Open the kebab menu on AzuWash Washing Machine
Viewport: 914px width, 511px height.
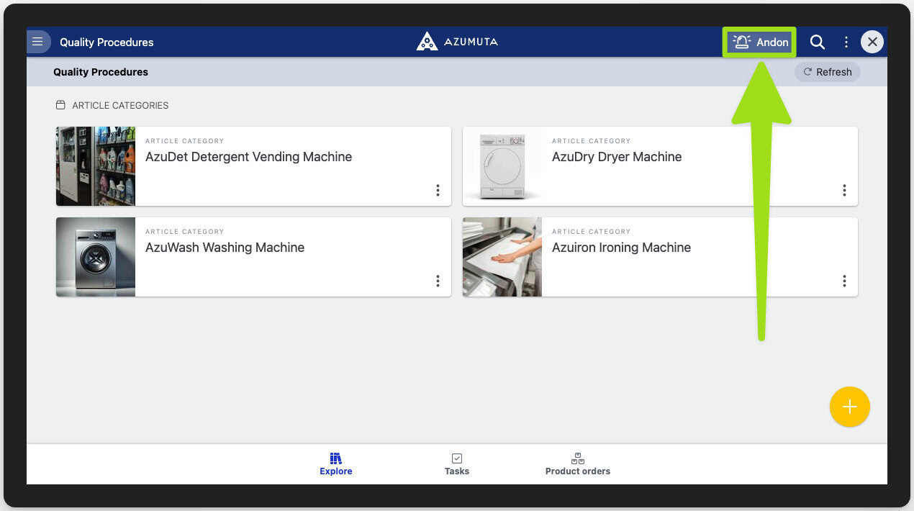coord(438,281)
